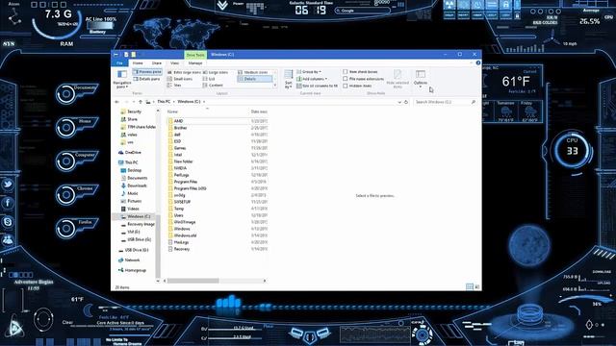Toggle the Details pane button

(x=146, y=79)
